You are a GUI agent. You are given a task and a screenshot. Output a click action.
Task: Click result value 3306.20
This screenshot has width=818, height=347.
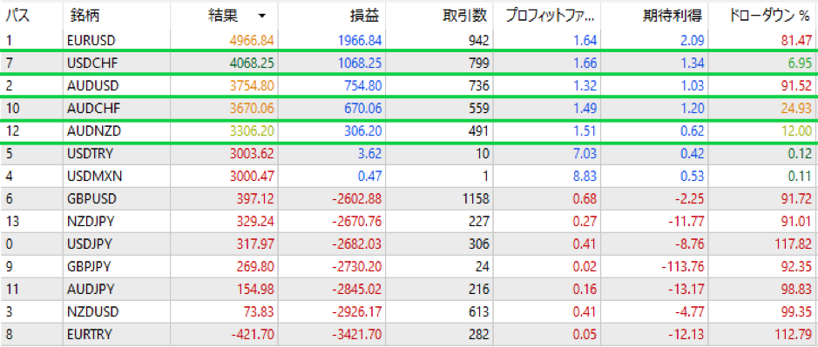click(253, 131)
